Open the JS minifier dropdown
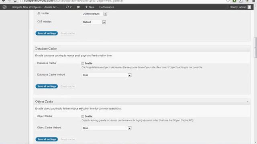Screen dimensions: 257x144 (95, 14)
